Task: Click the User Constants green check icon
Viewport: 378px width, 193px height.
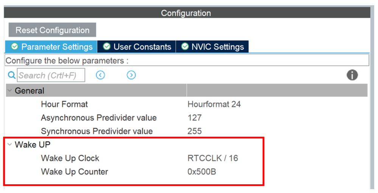Action: [x=107, y=47]
